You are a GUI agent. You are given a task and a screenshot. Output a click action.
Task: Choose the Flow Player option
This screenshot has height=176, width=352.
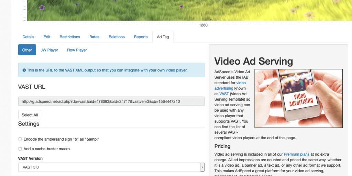[x=77, y=50]
